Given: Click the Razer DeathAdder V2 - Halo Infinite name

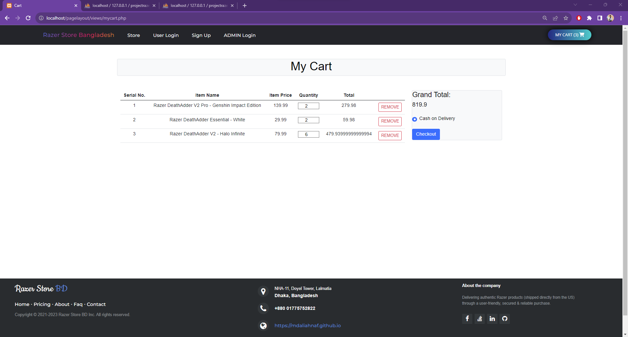Looking at the screenshot, I should click(207, 134).
